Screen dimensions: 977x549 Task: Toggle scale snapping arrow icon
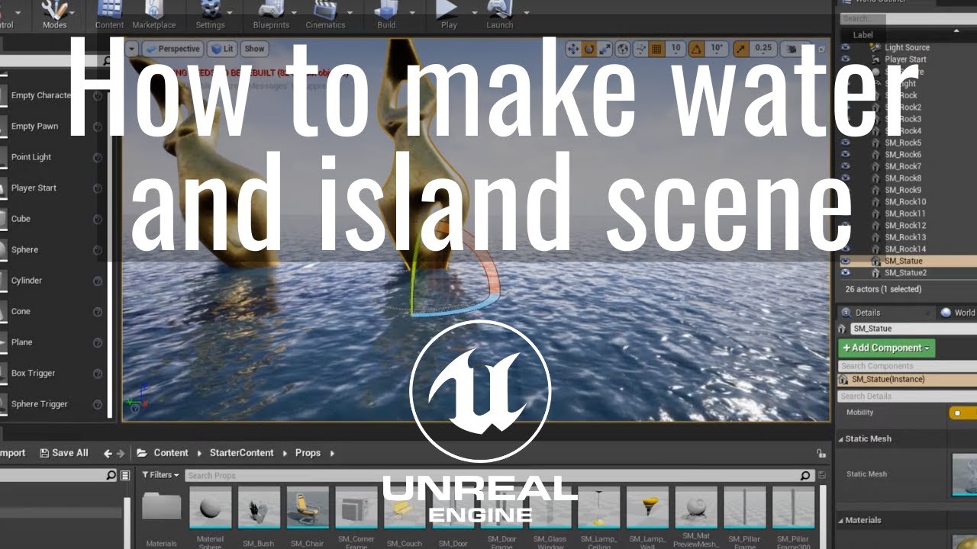(740, 50)
